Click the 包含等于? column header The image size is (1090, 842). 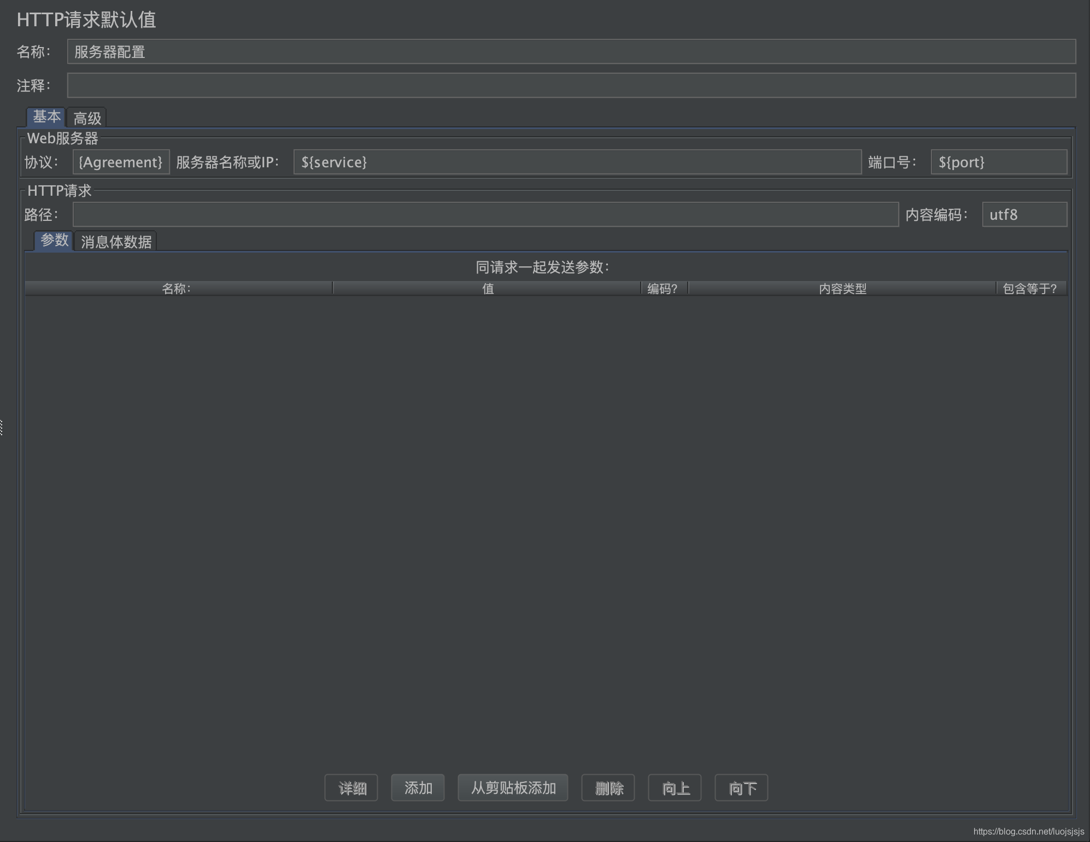point(1030,289)
